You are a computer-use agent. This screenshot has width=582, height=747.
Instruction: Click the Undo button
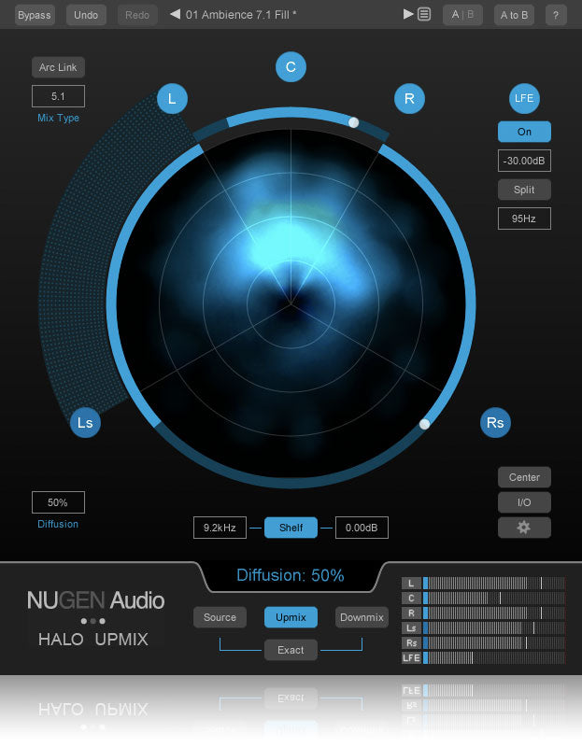point(86,15)
